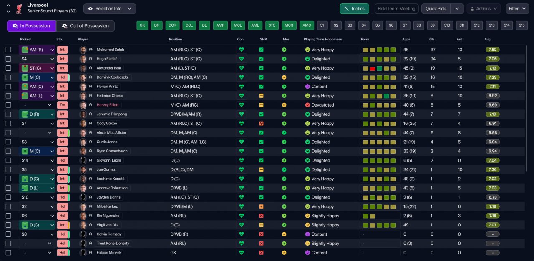This screenshot has width=534, height=261.
Task: Click form squares for Rio Ngumoha
Action: coord(370,216)
